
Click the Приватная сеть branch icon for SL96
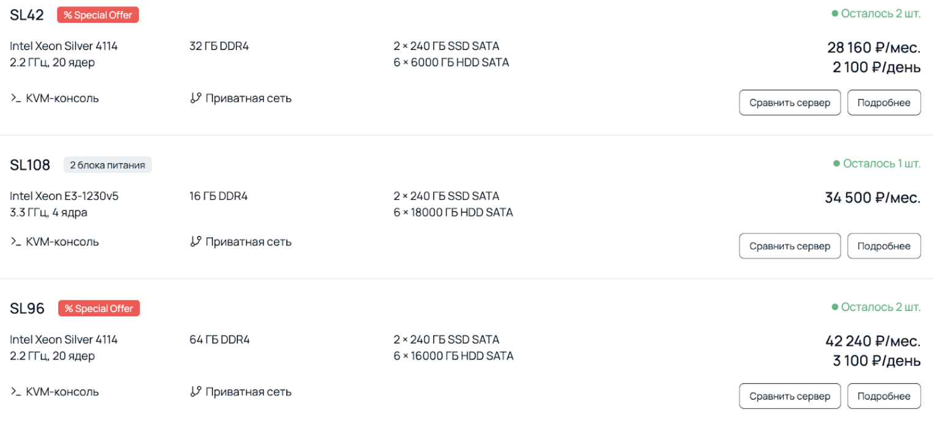[x=196, y=392]
